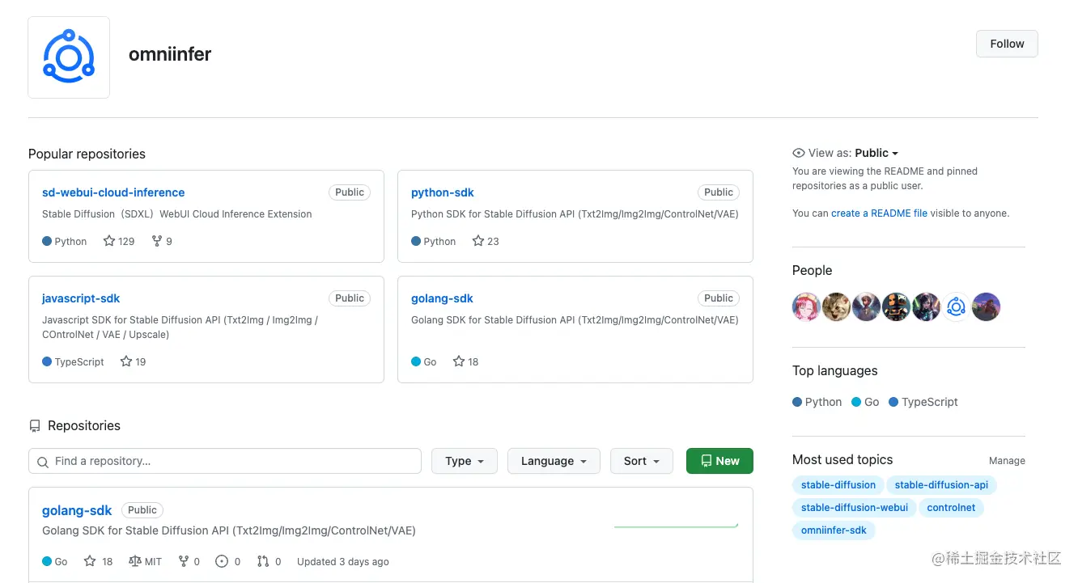This screenshot has height=583, width=1078.
Task: Click fifth member avatar under People
Action: [927, 307]
